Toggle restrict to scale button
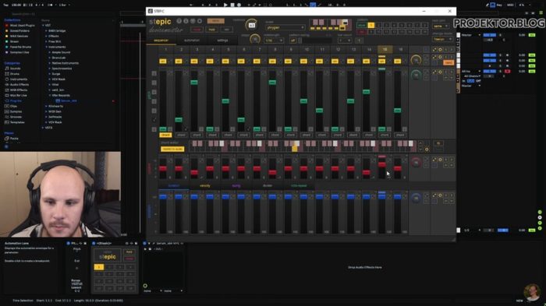 pyautogui.click(x=172, y=149)
